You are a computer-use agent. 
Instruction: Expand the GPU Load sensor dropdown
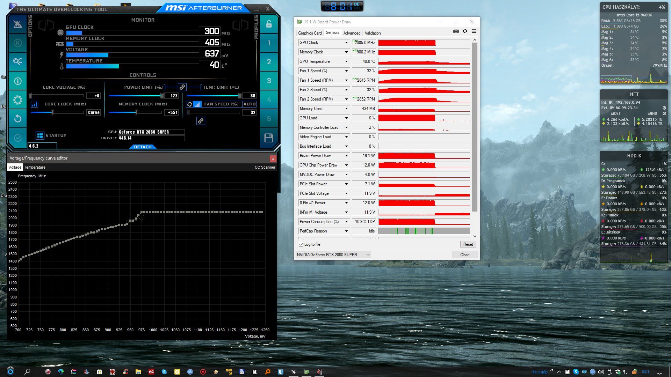tap(346, 118)
